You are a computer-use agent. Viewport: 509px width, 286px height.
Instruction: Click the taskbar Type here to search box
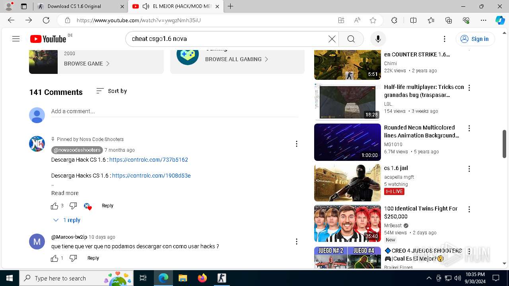pyautogui.click(x=77, y=278)
